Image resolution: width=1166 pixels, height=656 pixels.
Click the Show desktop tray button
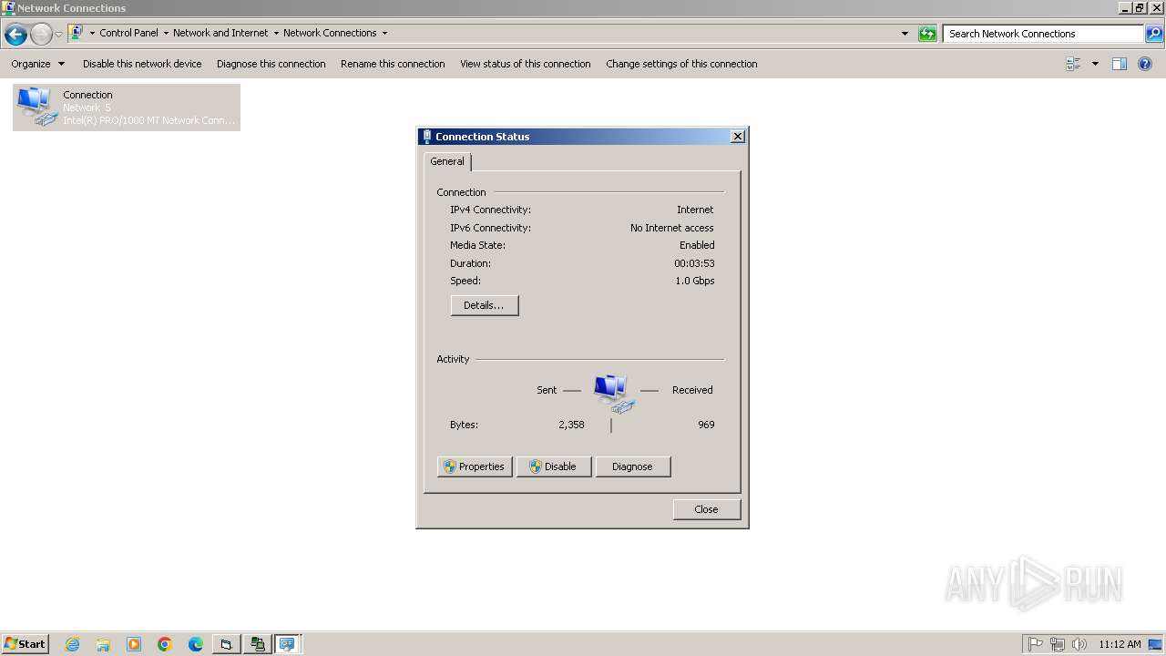[x=1156, y=644]
